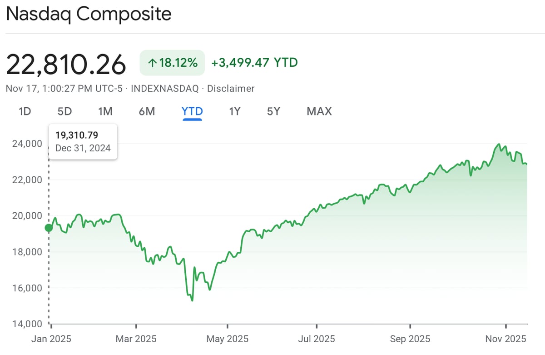This screenshot has height=355, width=545.
Task: Show the 1M price history
Action: click(105, 111)
